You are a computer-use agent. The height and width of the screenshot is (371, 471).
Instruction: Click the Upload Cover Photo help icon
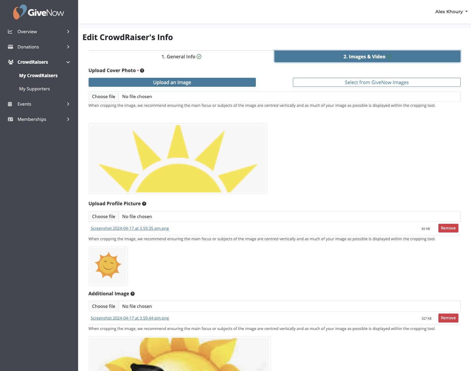142,71
